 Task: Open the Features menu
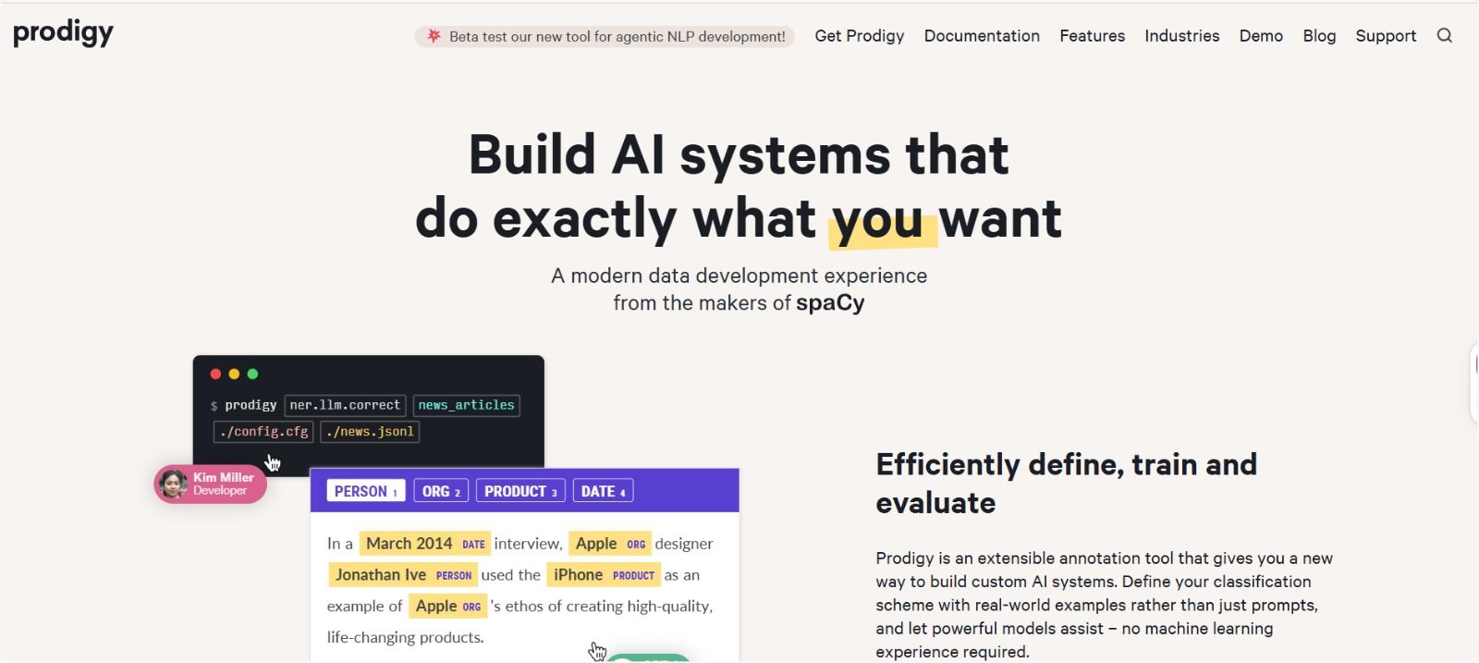point(1093,36)
